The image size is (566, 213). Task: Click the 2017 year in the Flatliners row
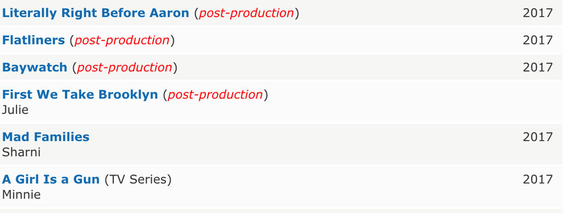tap(538, 40)
